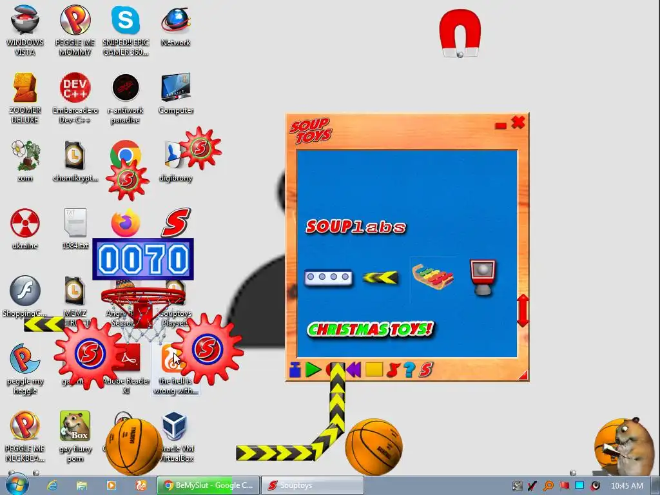Select the Skype SNIPED!! EPIC GAMER icon
Image resolution: width=660 pixels, height=495 pixels.
(126, 30)
